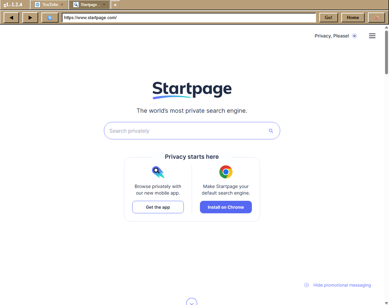Click the Go! button
The height and width of the screenshot is (305, 389).
pyautogui.click(x=328, y=18)
